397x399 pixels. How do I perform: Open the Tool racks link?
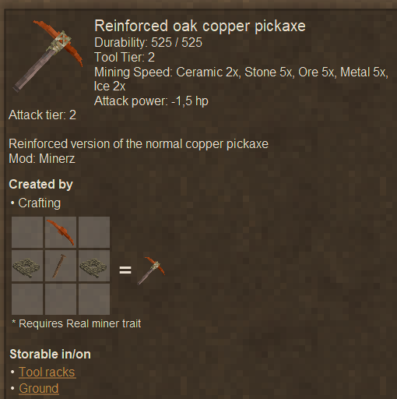pyautogui.click(x=47, y=372)
